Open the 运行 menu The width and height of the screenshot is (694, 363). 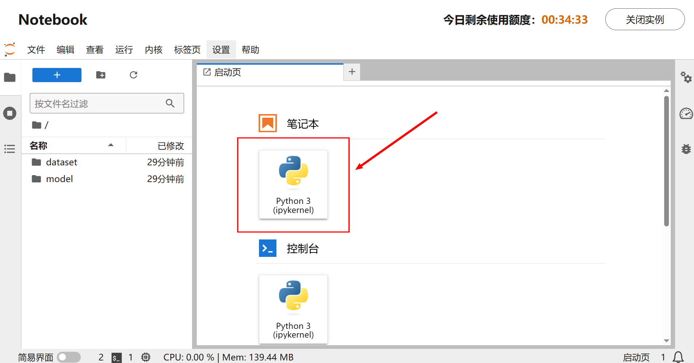click(124, 50)
